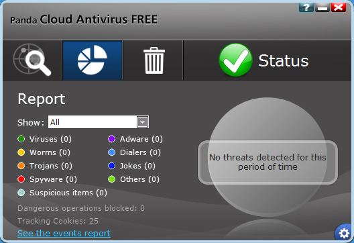The image size is (354, 243).
Task: Click the Show field set to All
Action: 98,122
